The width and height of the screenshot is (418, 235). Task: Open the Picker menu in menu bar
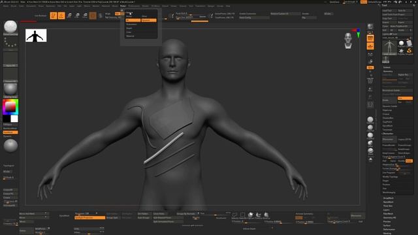[123, 6]
